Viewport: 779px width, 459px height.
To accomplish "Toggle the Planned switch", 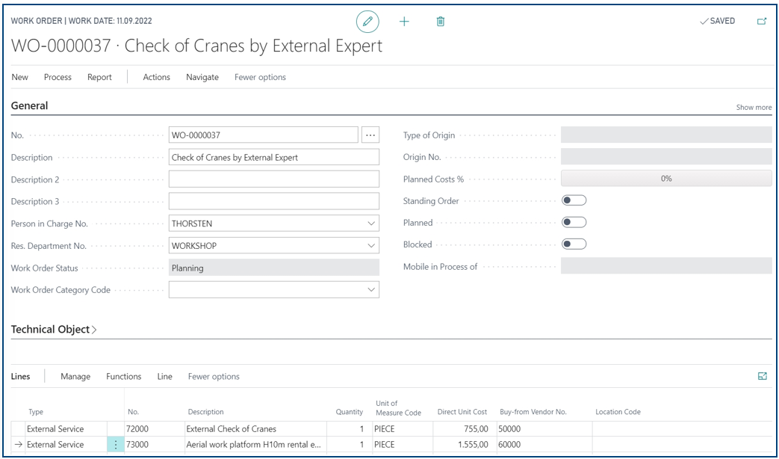I will (574, 222).
